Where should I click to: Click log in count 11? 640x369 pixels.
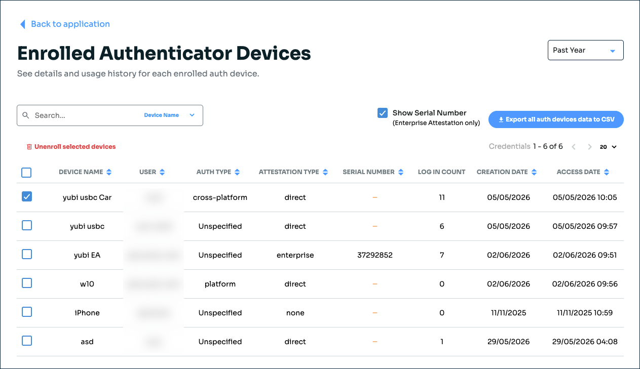442,197
